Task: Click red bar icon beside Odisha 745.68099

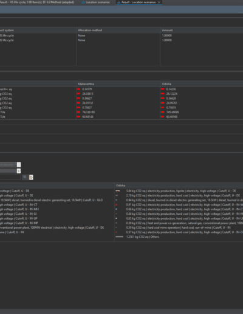Action: click(162, 112)
